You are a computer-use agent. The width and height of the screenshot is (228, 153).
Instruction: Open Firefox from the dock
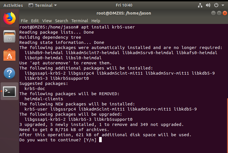pos(9,19)
